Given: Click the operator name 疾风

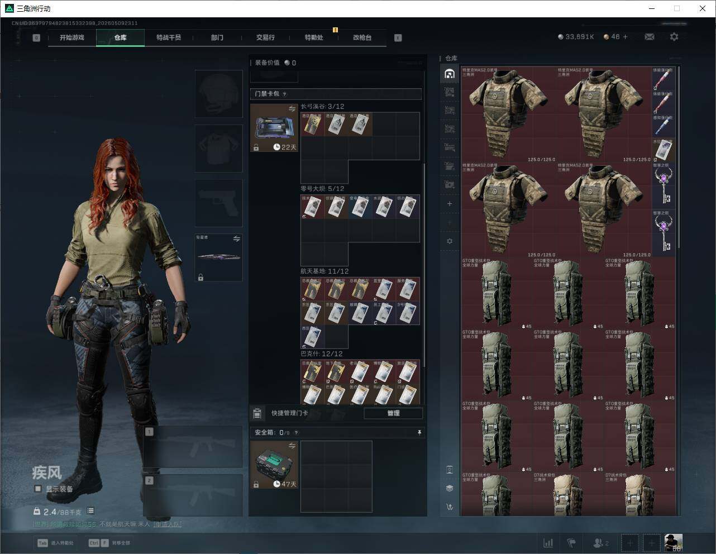Looking at the screenshot, I should click(x=46, y=473).
